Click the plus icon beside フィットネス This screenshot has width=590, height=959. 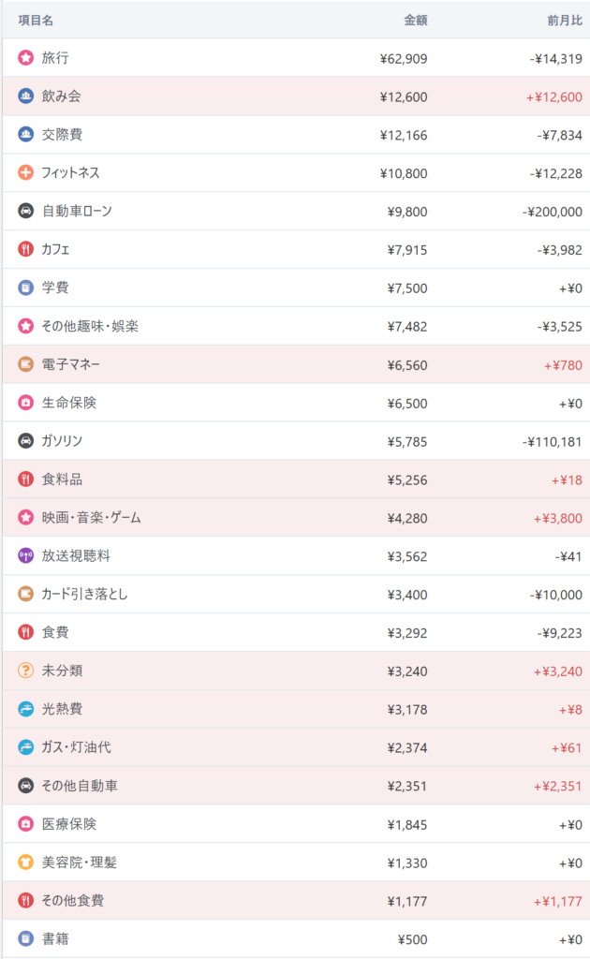[25, 173]
